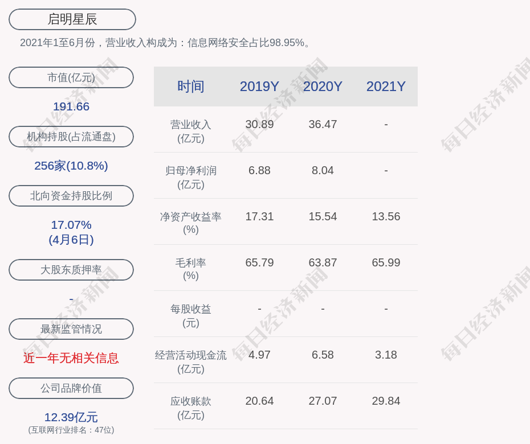Screen dimensions: 530x444
Task: Click the 互联网行业排名：47位 note
Action: (x=71, y=430)
